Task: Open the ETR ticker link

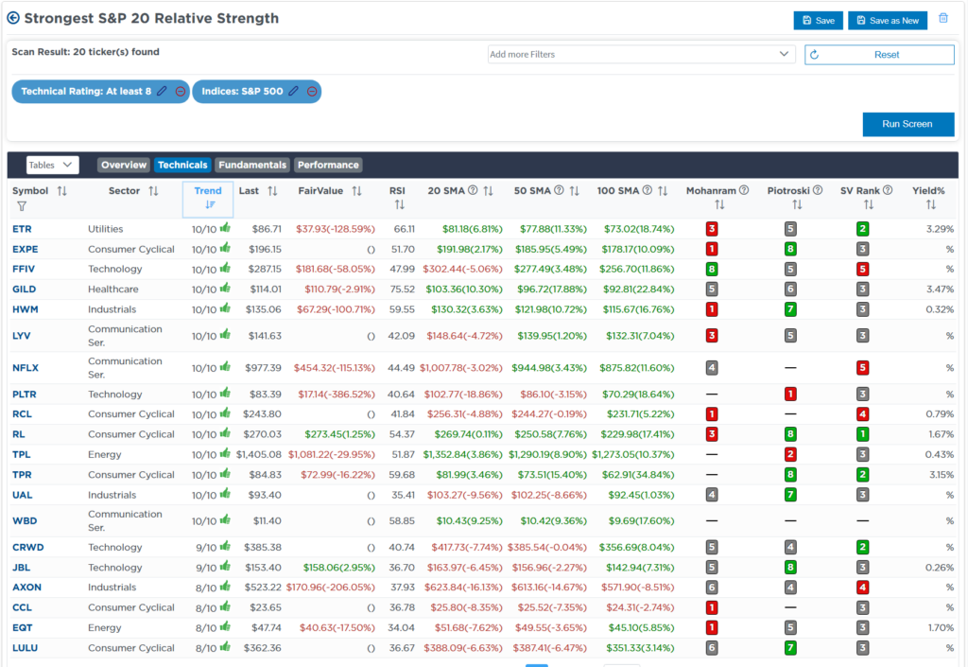Action: click(x=23, y=229)
